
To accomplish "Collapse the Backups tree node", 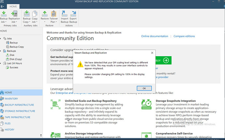I will pos(1,51).
